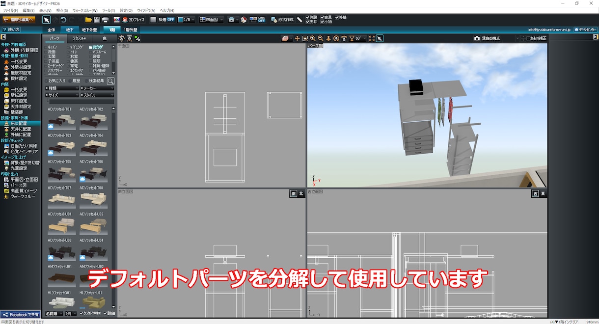
Task: Click the 南 direction button in elevation view
Action: [294, 194]
